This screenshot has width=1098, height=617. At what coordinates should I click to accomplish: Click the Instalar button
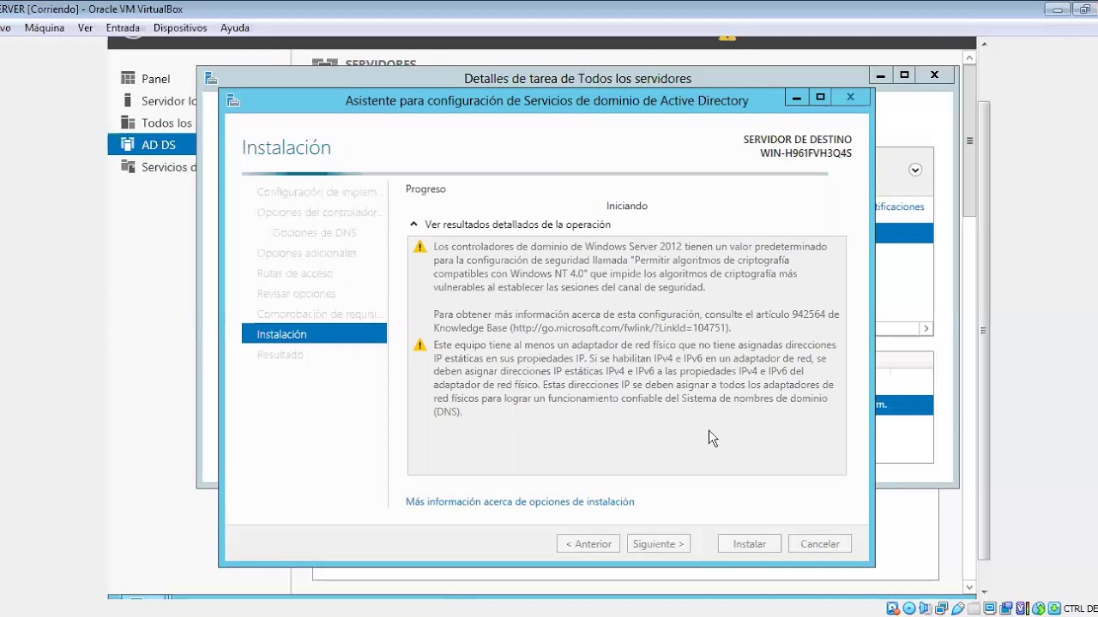point(750,544)
